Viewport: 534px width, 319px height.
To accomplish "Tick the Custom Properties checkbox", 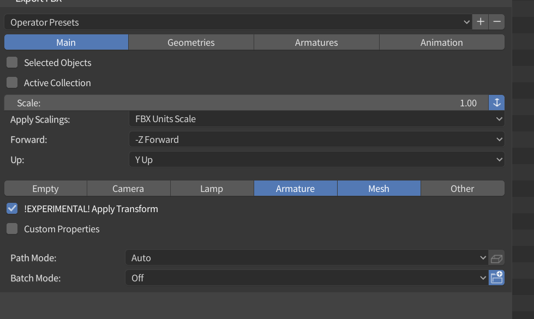I will pyautogui.click(x=12, y=229).
